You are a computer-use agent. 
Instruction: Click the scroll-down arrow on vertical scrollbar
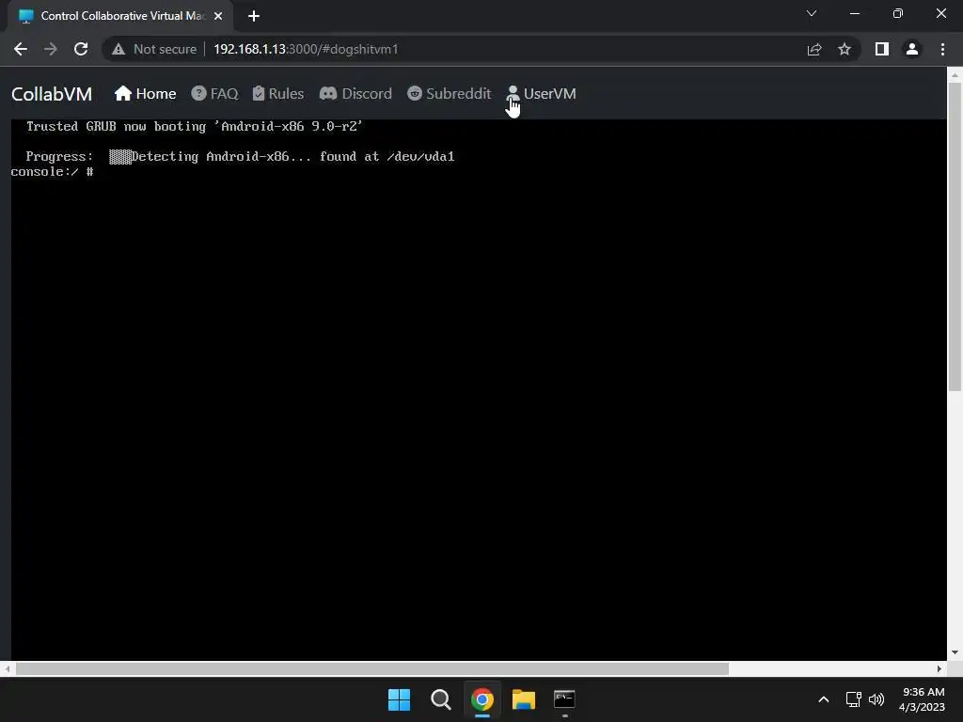tap(955, 652)
